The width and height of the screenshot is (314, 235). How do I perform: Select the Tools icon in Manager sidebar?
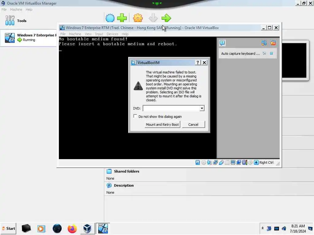tap(10, 21)
